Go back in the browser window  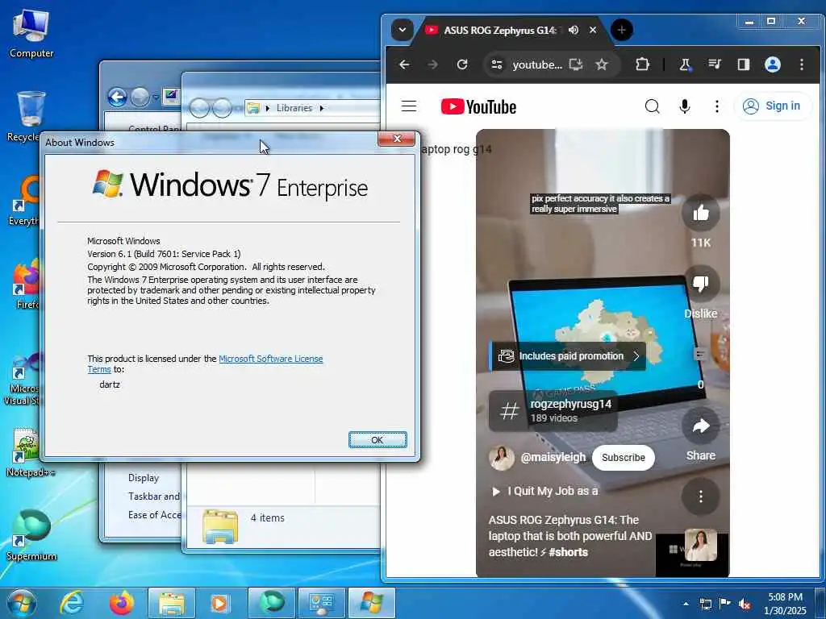coord(404,64)
